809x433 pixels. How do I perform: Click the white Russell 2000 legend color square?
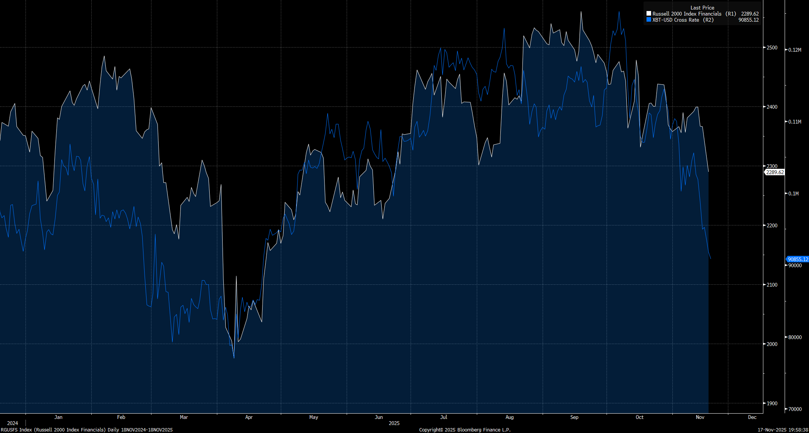coord(648,13)
